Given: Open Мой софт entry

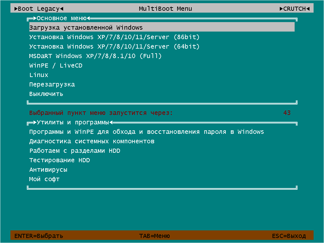Looking at the screenshot, I should (x=44, y=179).
